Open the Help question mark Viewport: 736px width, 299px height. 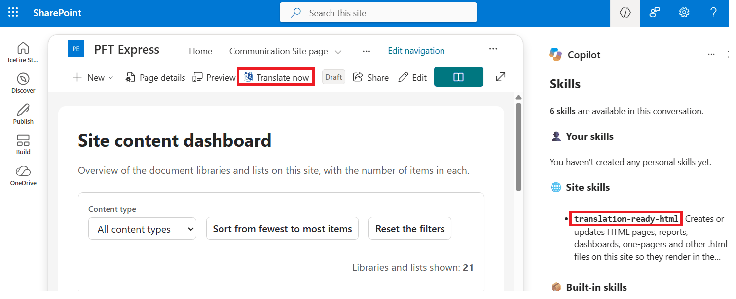(x=713, y=13)
